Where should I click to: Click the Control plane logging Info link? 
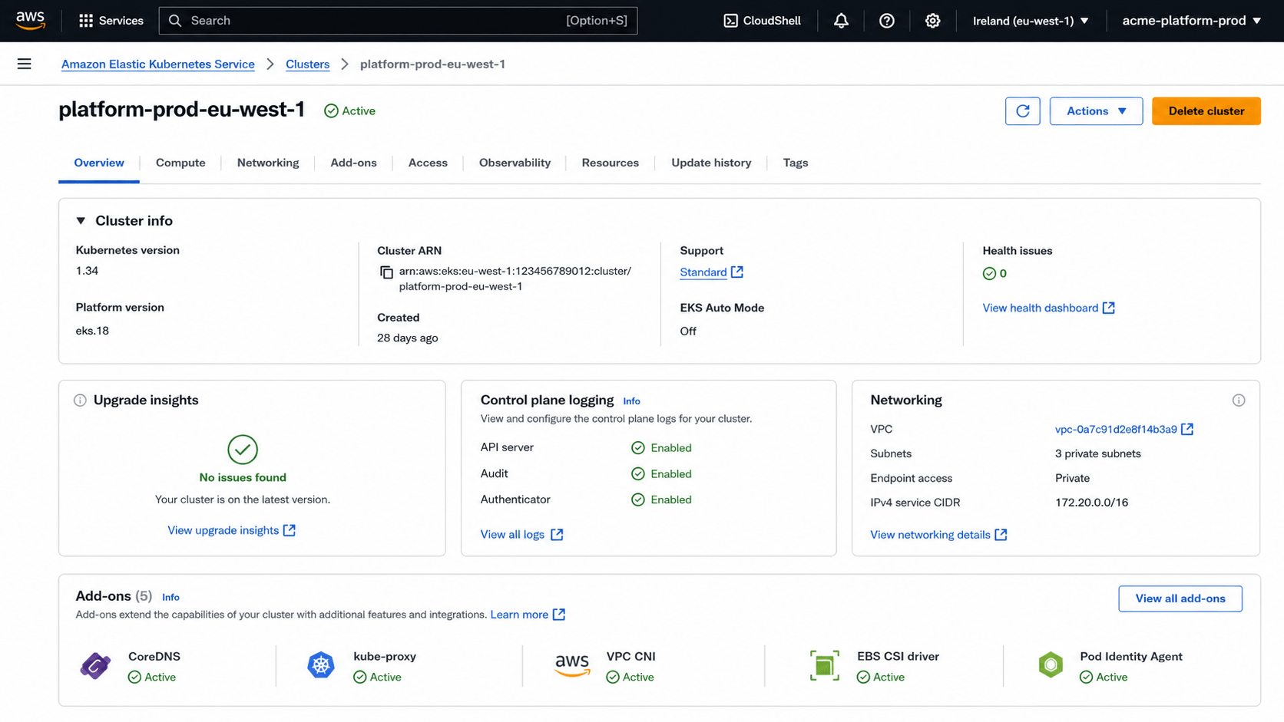tap(631, 401)
